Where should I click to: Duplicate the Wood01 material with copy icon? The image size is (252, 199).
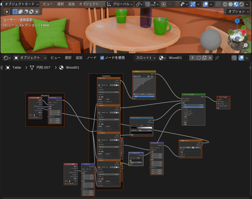coord(204,58)
